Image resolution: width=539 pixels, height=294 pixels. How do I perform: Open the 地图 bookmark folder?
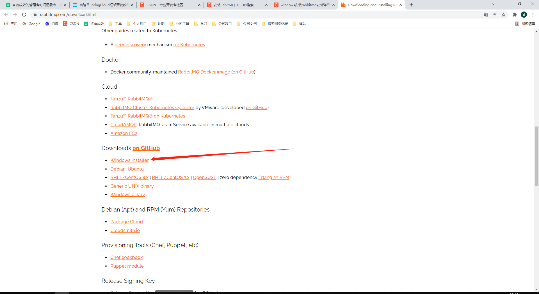click(x=158, y=24)
